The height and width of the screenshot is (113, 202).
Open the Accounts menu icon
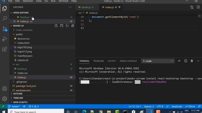point(4,89)
